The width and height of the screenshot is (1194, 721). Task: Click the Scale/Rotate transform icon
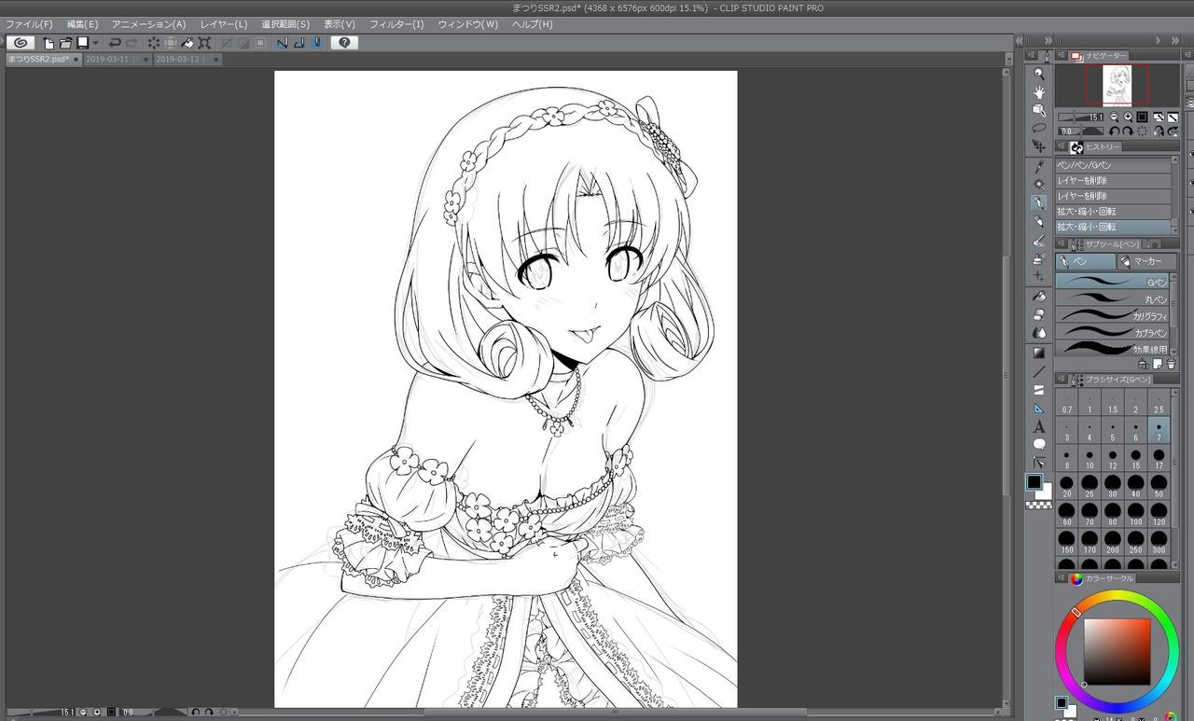point(204,43)
